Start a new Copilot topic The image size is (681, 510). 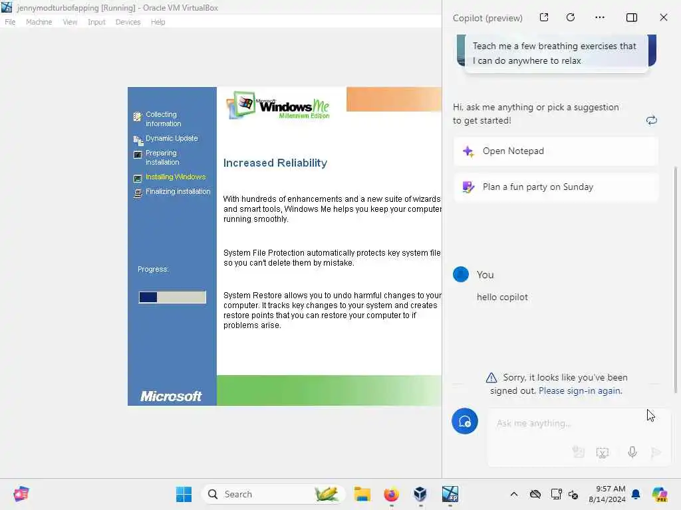point(465,421)
